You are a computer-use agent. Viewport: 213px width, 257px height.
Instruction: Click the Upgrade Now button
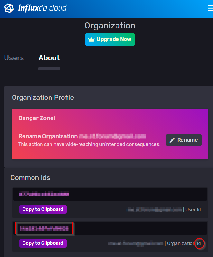[110, 39]
